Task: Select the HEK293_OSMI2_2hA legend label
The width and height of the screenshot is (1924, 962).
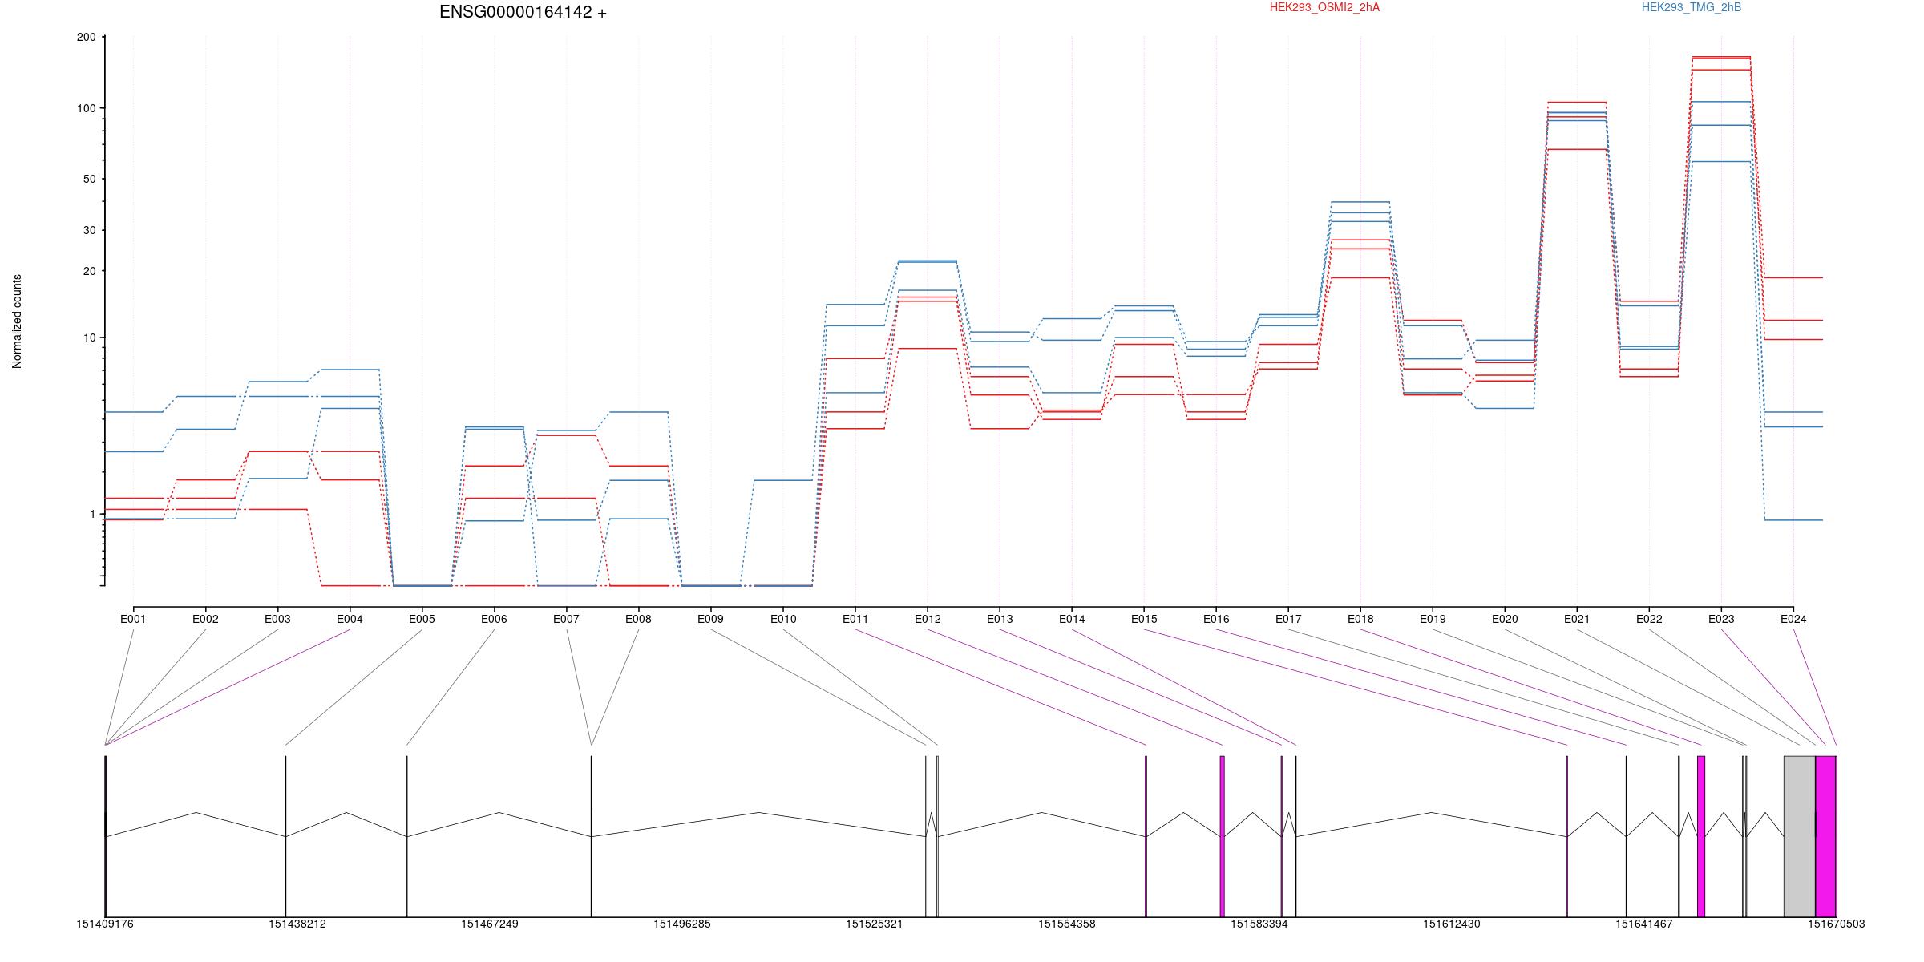Action: tap(1324, 7)
